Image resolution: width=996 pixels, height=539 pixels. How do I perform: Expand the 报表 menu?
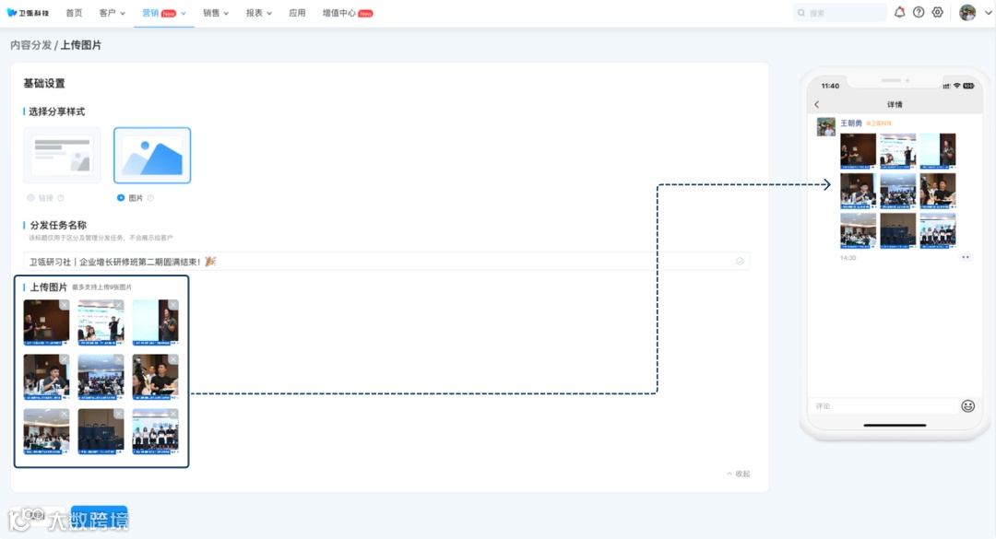tap(258, 13)
